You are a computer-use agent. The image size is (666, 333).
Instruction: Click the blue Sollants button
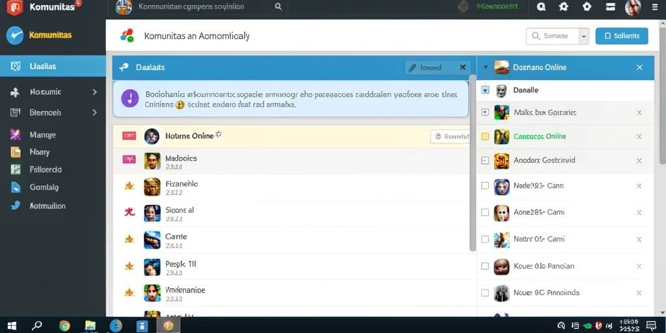(622, 36)
